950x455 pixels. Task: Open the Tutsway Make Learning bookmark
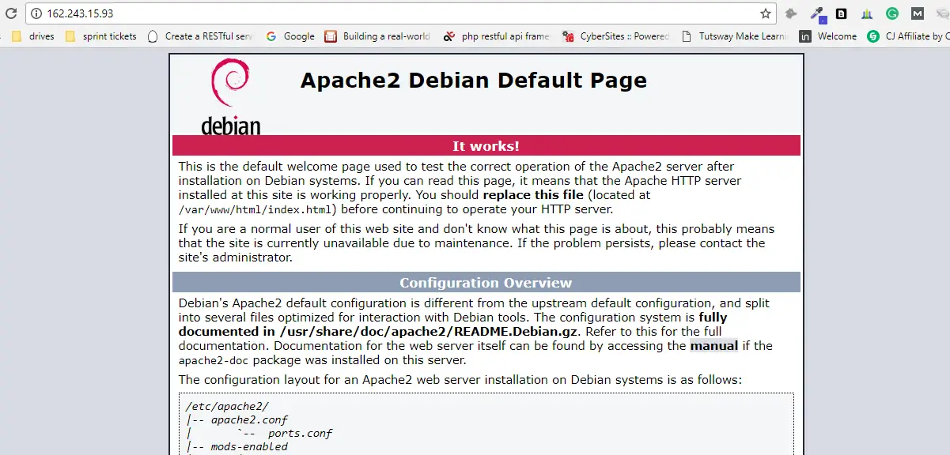[x=735, y=36]
